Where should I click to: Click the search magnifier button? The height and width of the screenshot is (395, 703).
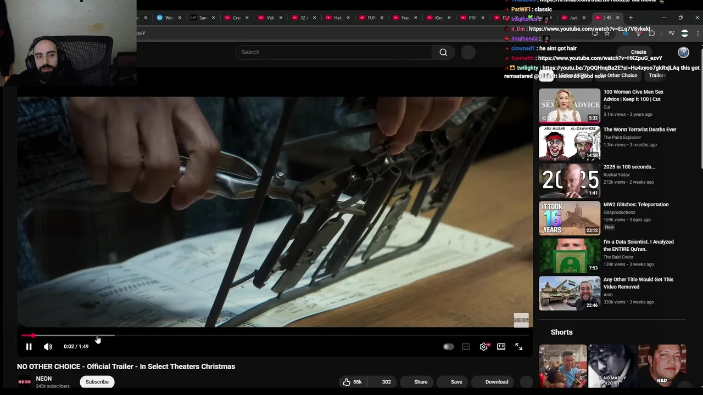point(443,52)
